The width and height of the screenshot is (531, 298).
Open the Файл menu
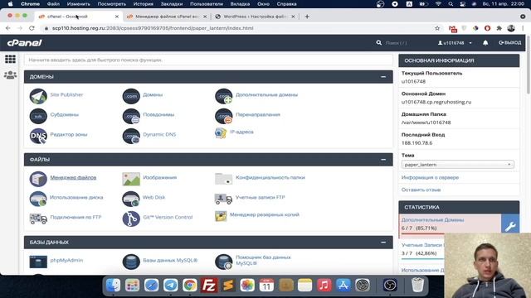coord(53,4)
